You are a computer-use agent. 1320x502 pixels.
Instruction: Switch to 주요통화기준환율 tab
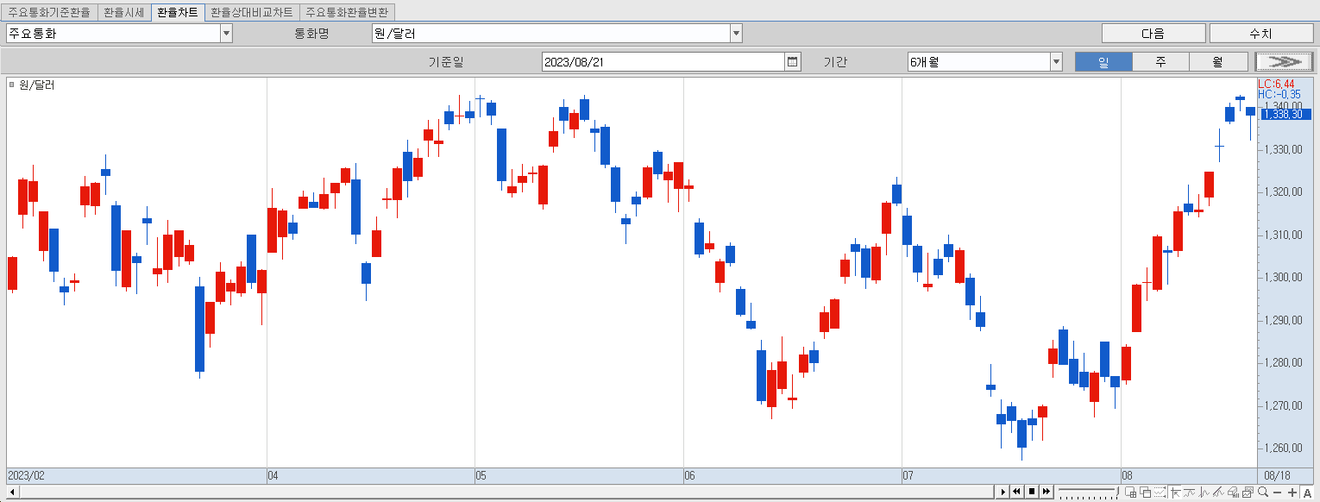tap(49, 12)
